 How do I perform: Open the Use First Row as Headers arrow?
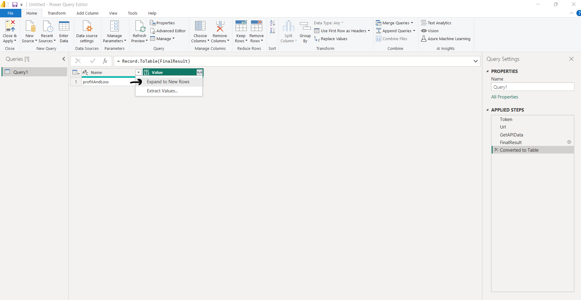tap(369, 31)
